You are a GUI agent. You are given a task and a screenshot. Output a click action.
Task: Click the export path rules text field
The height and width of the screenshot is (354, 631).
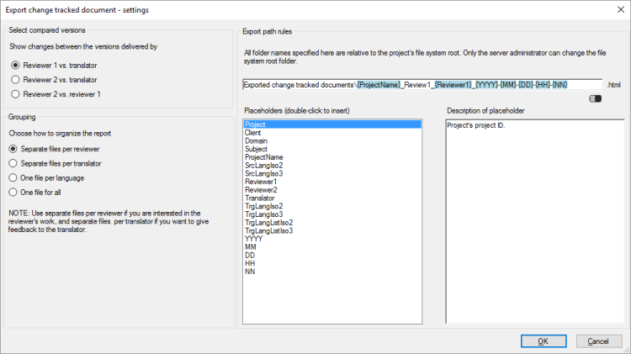point(422,84)
